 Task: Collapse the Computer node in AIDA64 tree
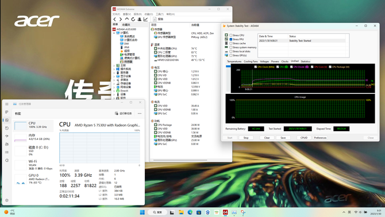[x=114, y=33]
